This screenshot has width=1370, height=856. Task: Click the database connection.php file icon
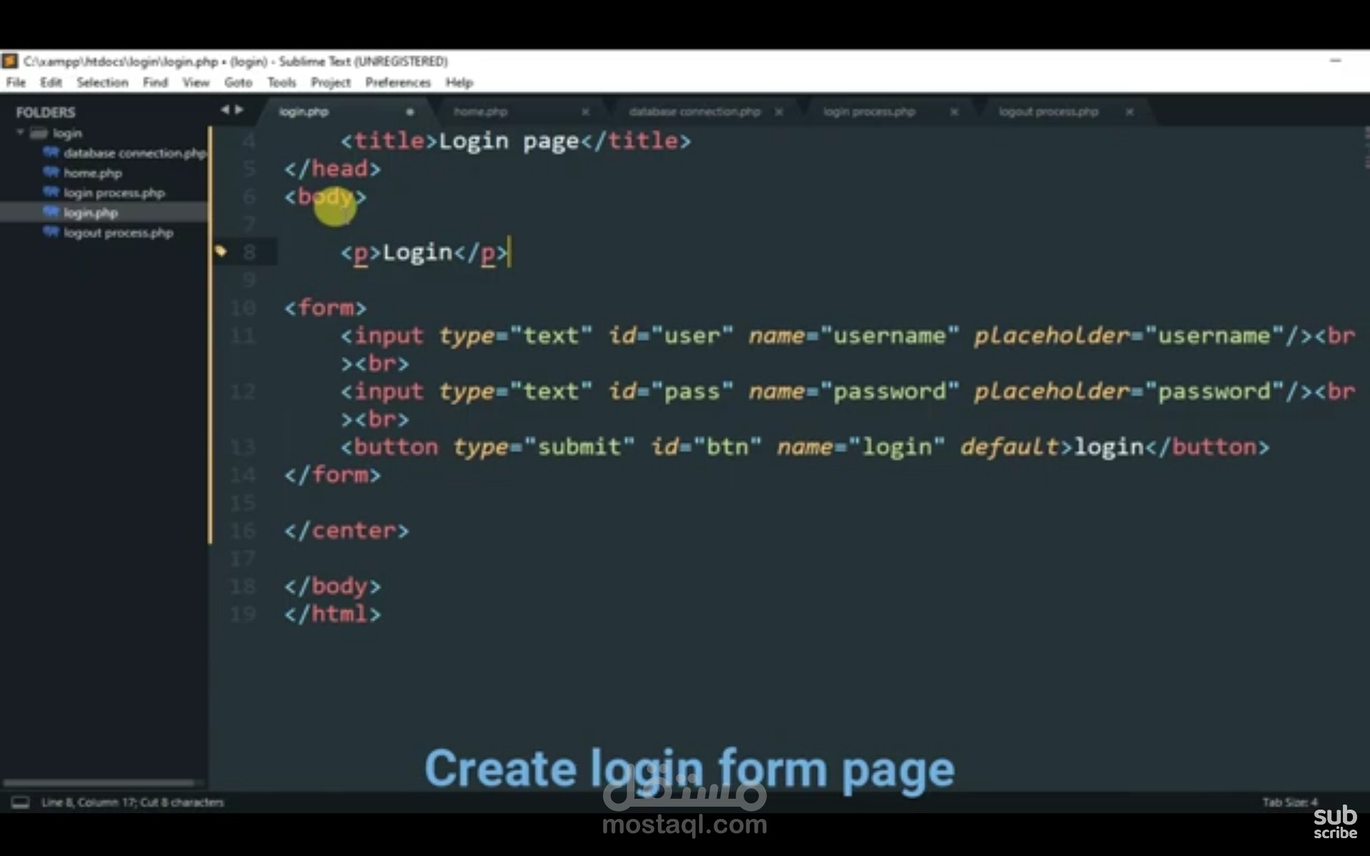51,152
